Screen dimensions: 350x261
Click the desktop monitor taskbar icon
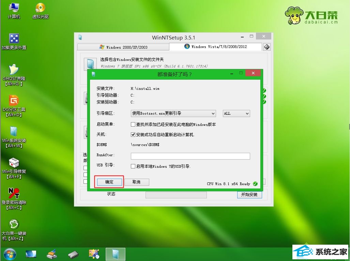31,254
